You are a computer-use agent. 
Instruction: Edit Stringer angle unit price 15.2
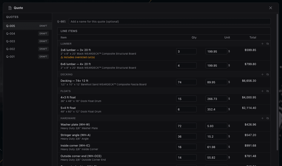pyautogui.click(x=216, y=137)
